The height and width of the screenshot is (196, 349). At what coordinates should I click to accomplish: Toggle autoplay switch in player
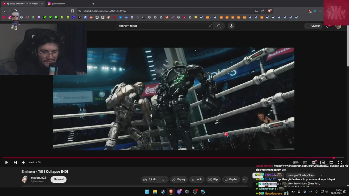(296, 162)
